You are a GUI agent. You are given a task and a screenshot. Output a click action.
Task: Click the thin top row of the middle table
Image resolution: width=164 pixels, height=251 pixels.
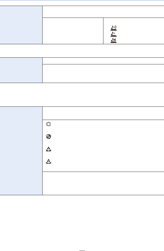(103, 61)
